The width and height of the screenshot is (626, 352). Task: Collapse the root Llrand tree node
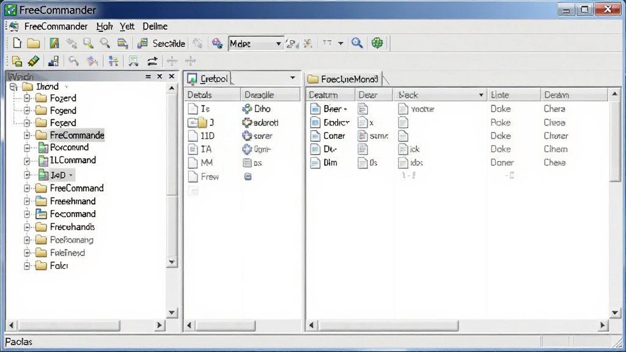13,87
